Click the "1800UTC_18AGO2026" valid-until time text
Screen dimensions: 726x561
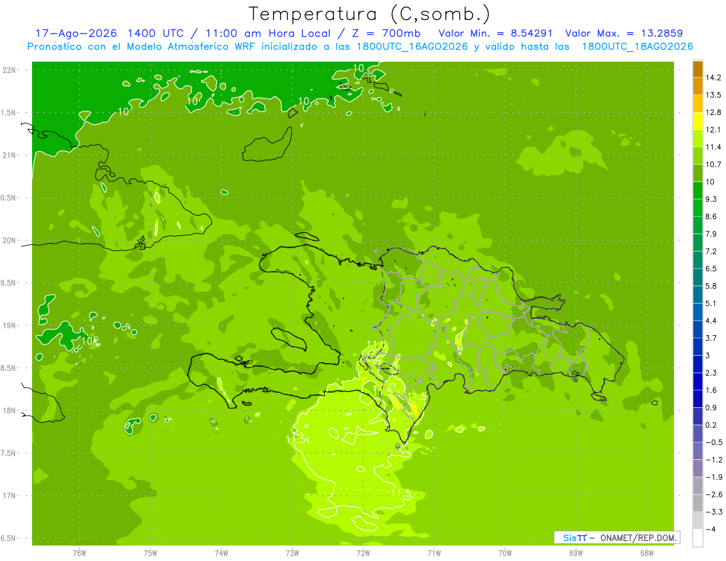tap(637, 47)
